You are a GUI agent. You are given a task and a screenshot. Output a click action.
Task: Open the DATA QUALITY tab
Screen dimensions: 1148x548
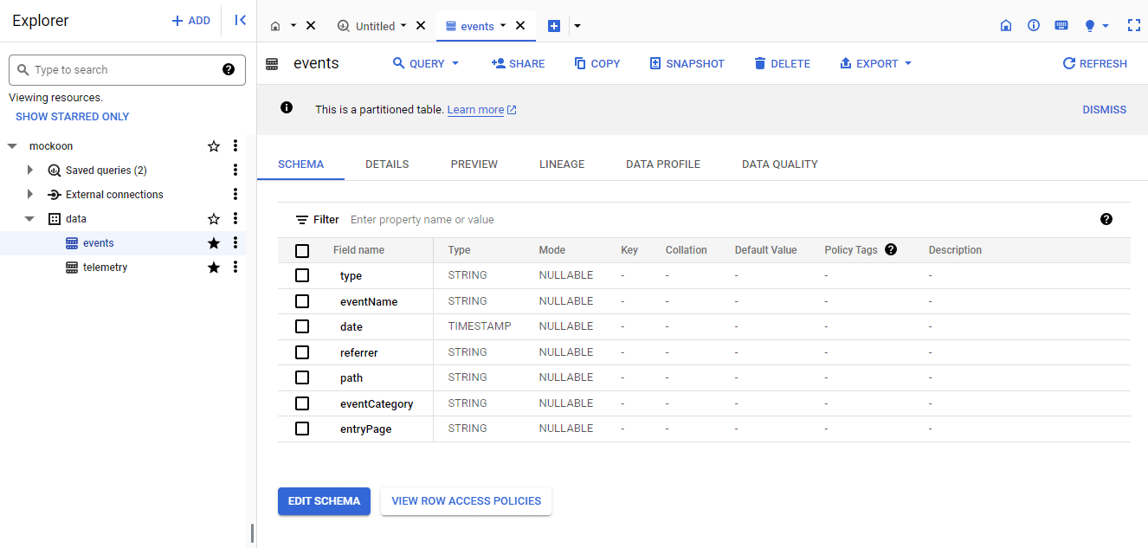coord(779,164)
